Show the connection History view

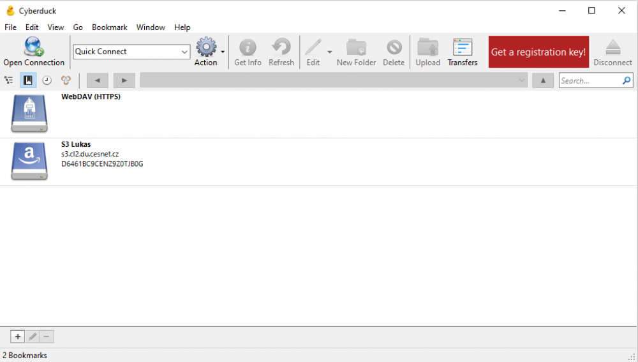(x=47, y=80)
